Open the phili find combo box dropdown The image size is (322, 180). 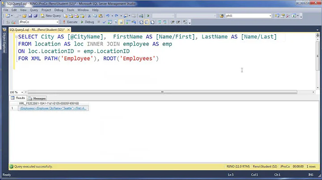click(270, 16)
